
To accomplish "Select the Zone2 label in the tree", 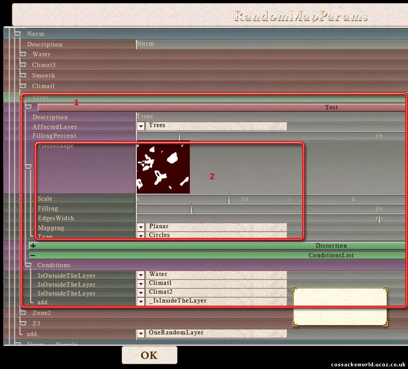I will pyautogui.click(x=42, y=313).
